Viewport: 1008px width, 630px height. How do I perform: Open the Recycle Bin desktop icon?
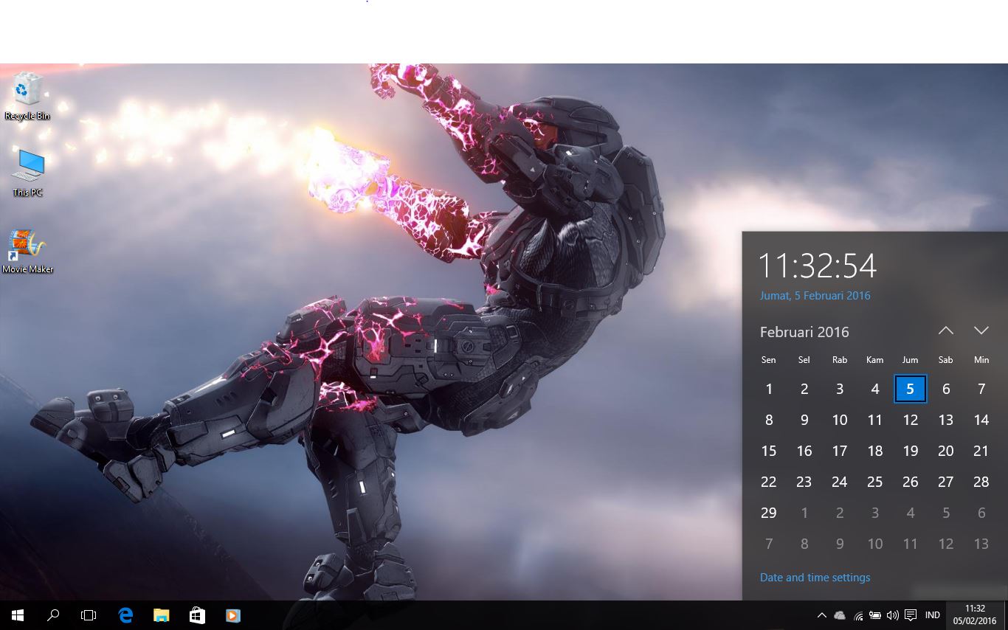click(27, 96)
